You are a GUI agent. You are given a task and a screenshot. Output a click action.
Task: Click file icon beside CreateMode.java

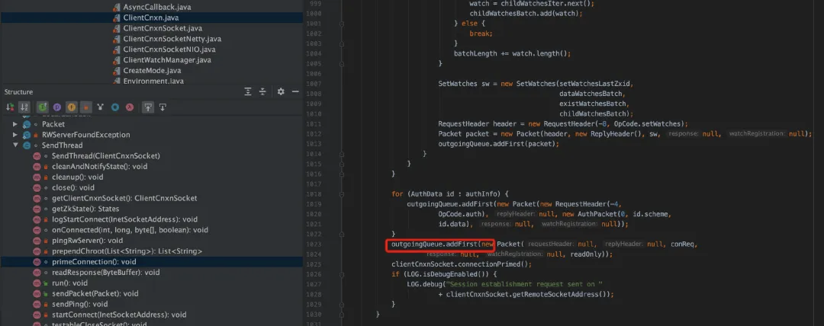point(116,70)
